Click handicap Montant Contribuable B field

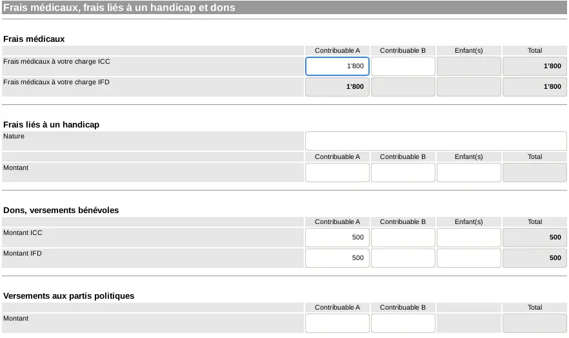[x=403, y=173]
